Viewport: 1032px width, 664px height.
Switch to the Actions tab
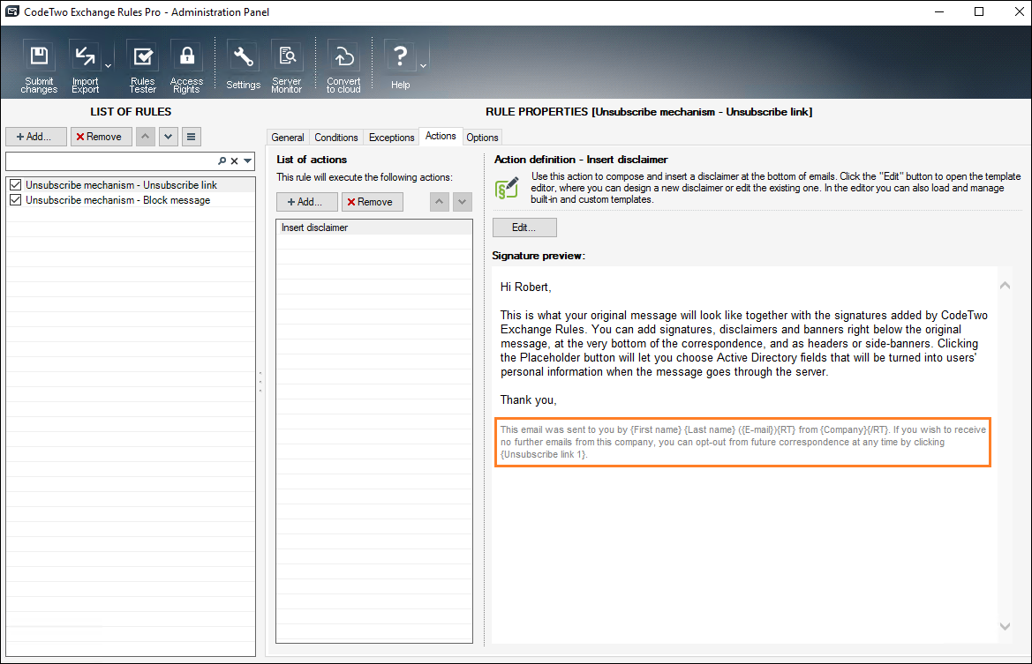tap(441, 136)
